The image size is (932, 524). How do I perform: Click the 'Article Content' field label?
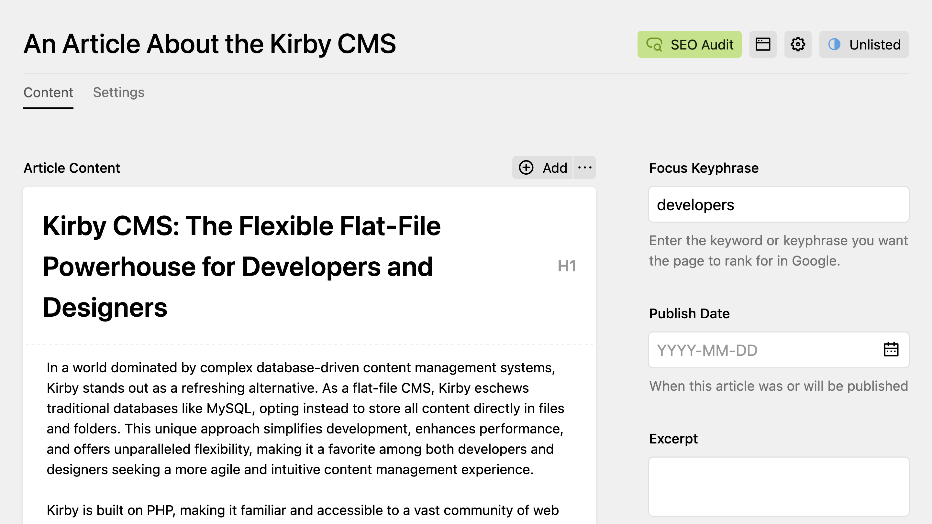(72, 168)
